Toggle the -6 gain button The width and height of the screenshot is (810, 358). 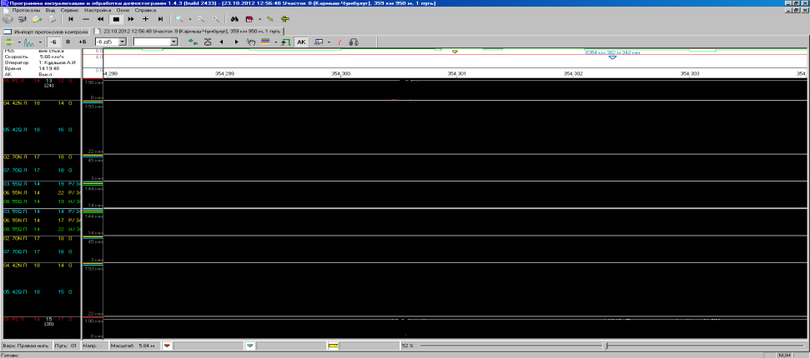pyautogui.click(x=52, y=41)
